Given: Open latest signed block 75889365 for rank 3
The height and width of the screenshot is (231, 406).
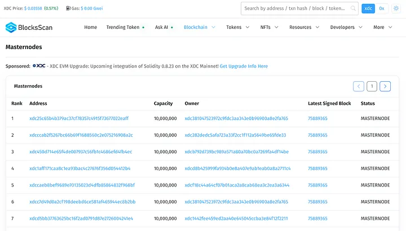Looking at the screenshot, I should pyautogui.click(x=317, y=152).
